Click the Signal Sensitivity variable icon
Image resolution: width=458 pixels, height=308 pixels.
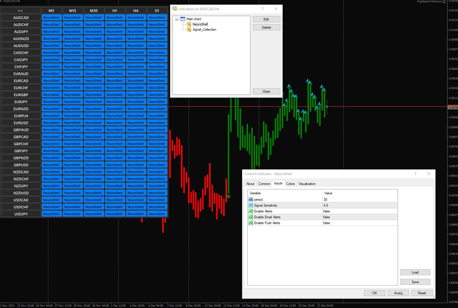click(250, 205)
